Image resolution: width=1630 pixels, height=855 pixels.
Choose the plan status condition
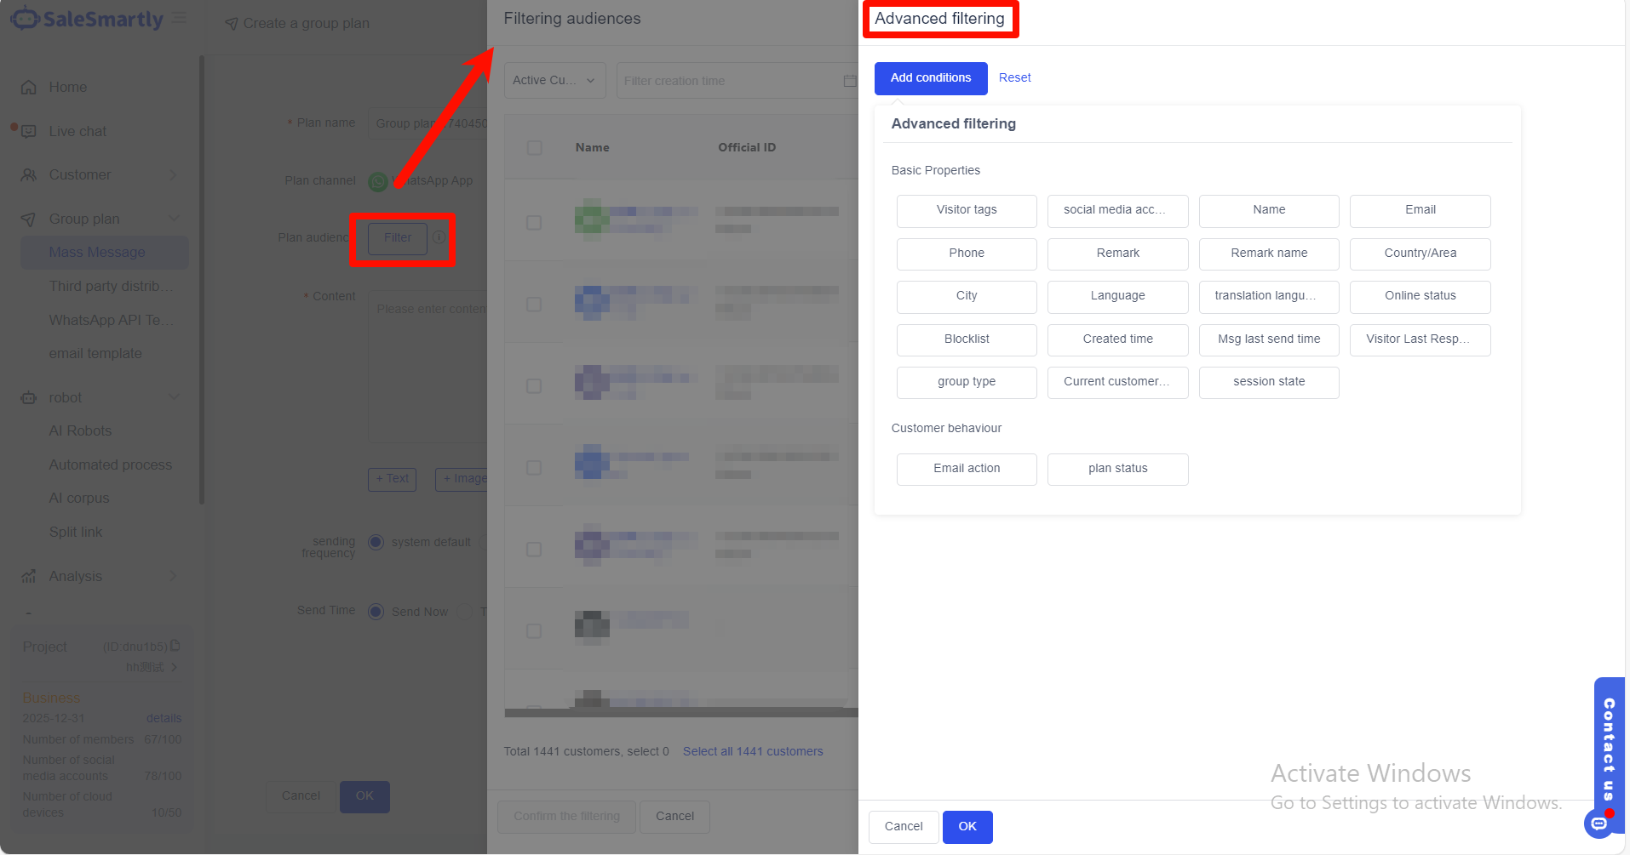pyautogui.click(x=1117, y=470)
